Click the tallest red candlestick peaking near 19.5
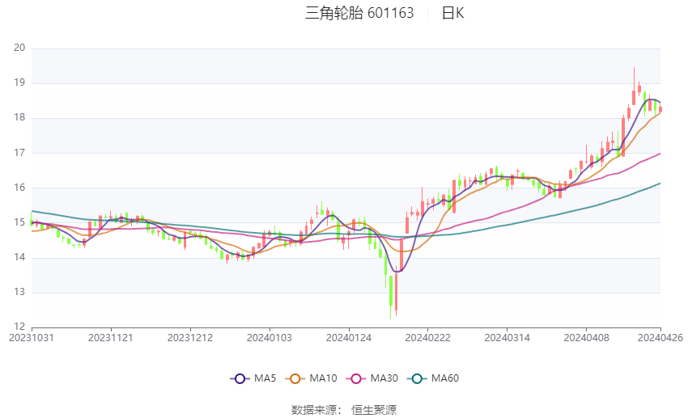This screenshot has width=688, height=418. tap(634, 95)
